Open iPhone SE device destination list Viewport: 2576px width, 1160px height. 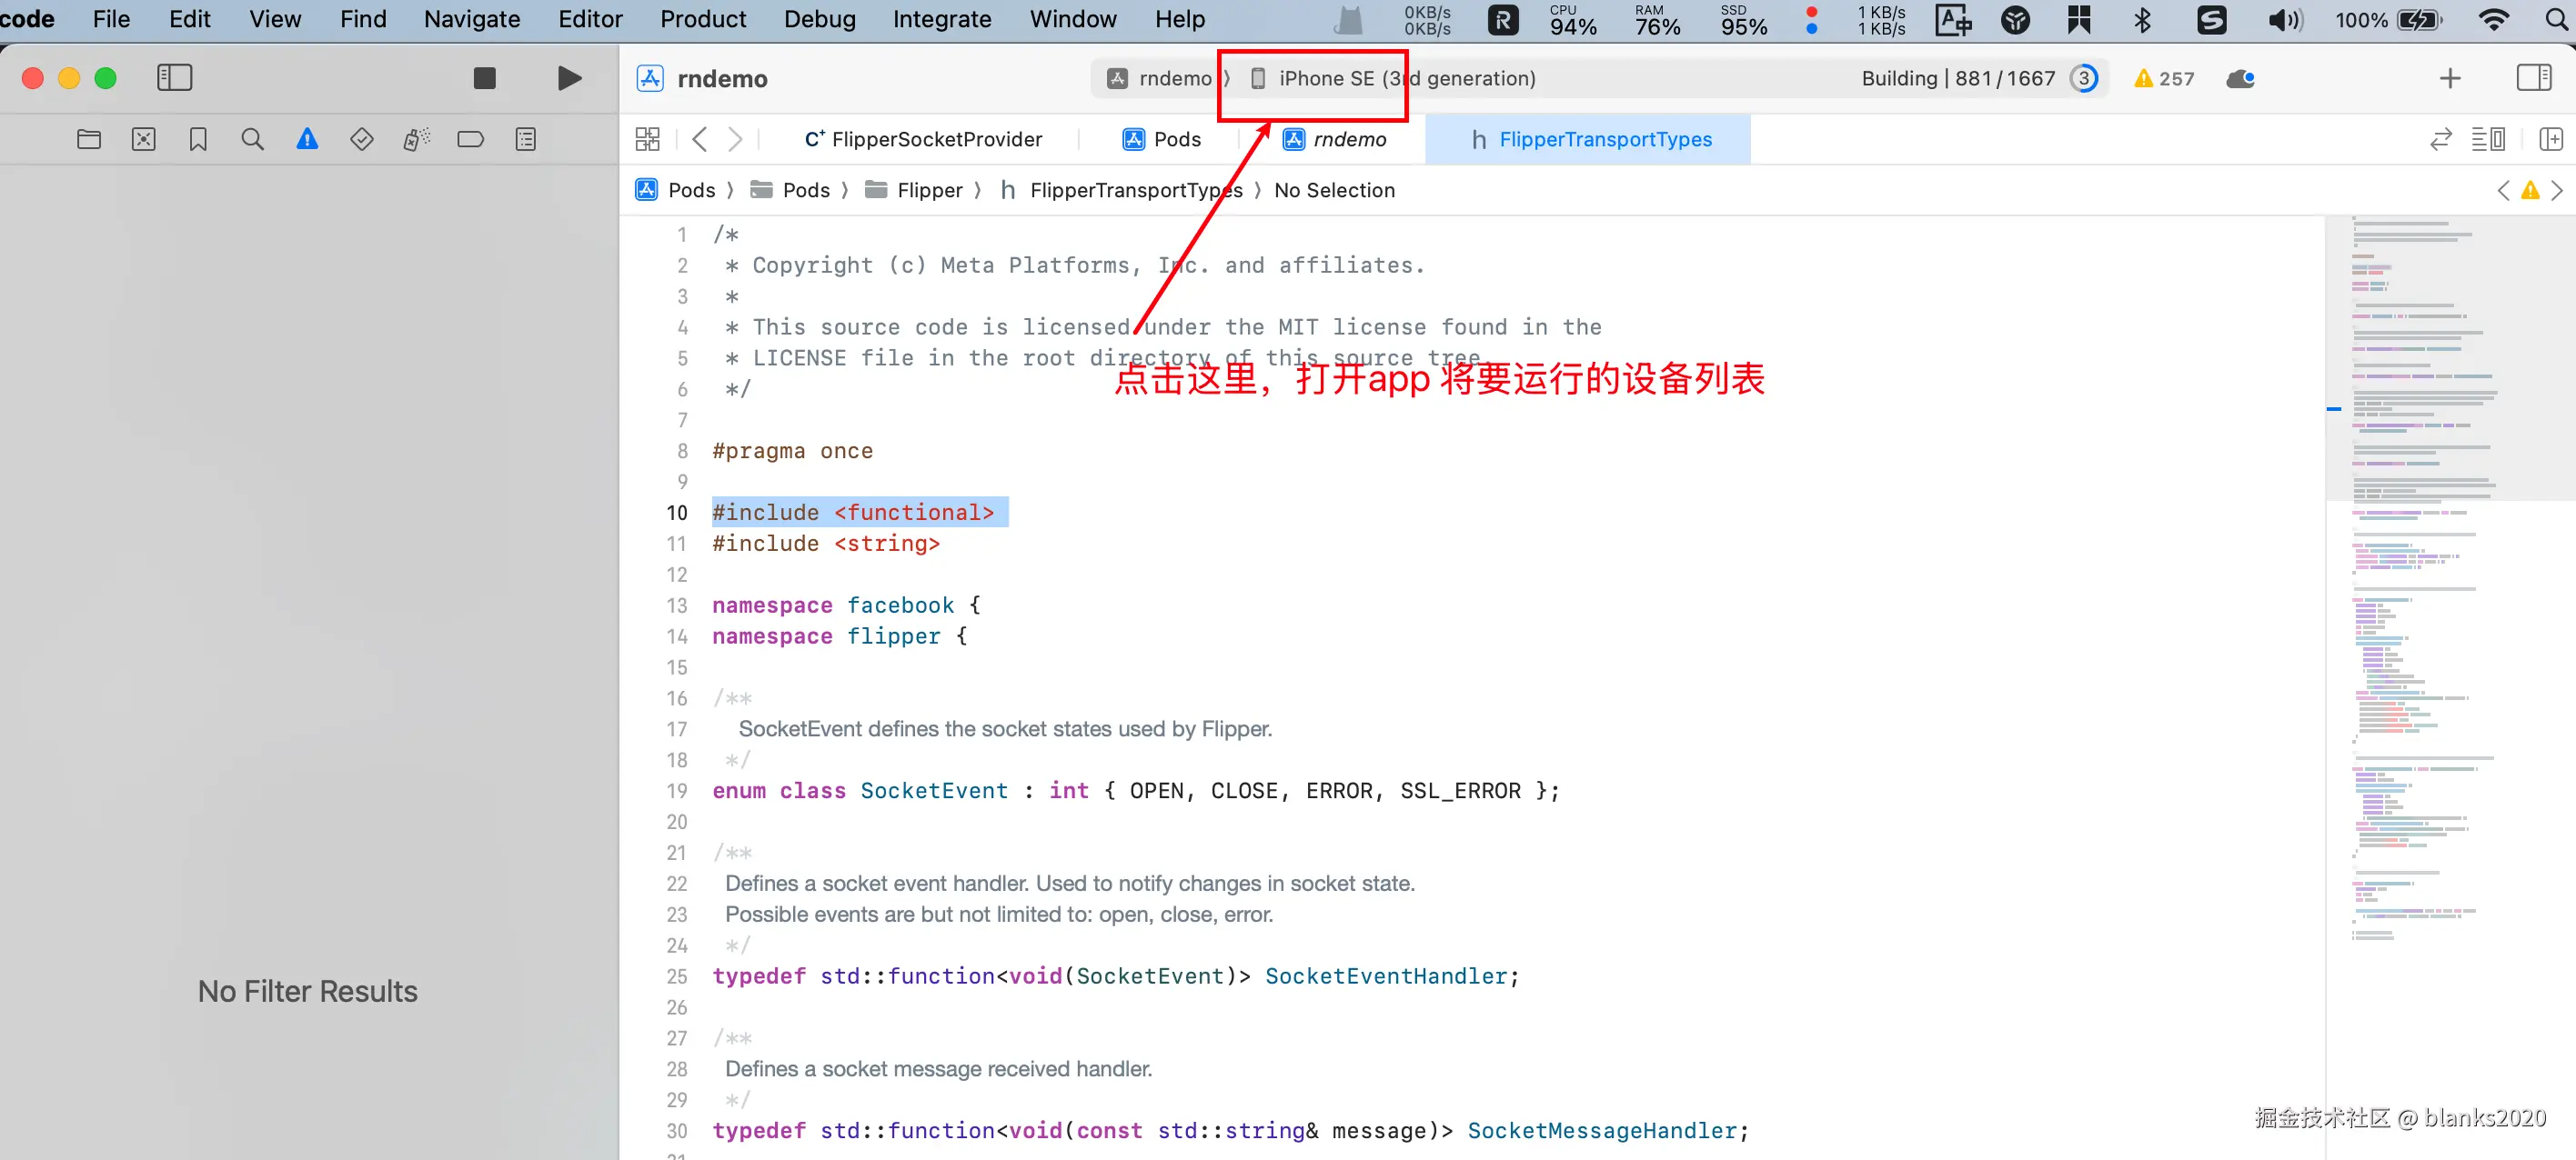pos(1394,78)
